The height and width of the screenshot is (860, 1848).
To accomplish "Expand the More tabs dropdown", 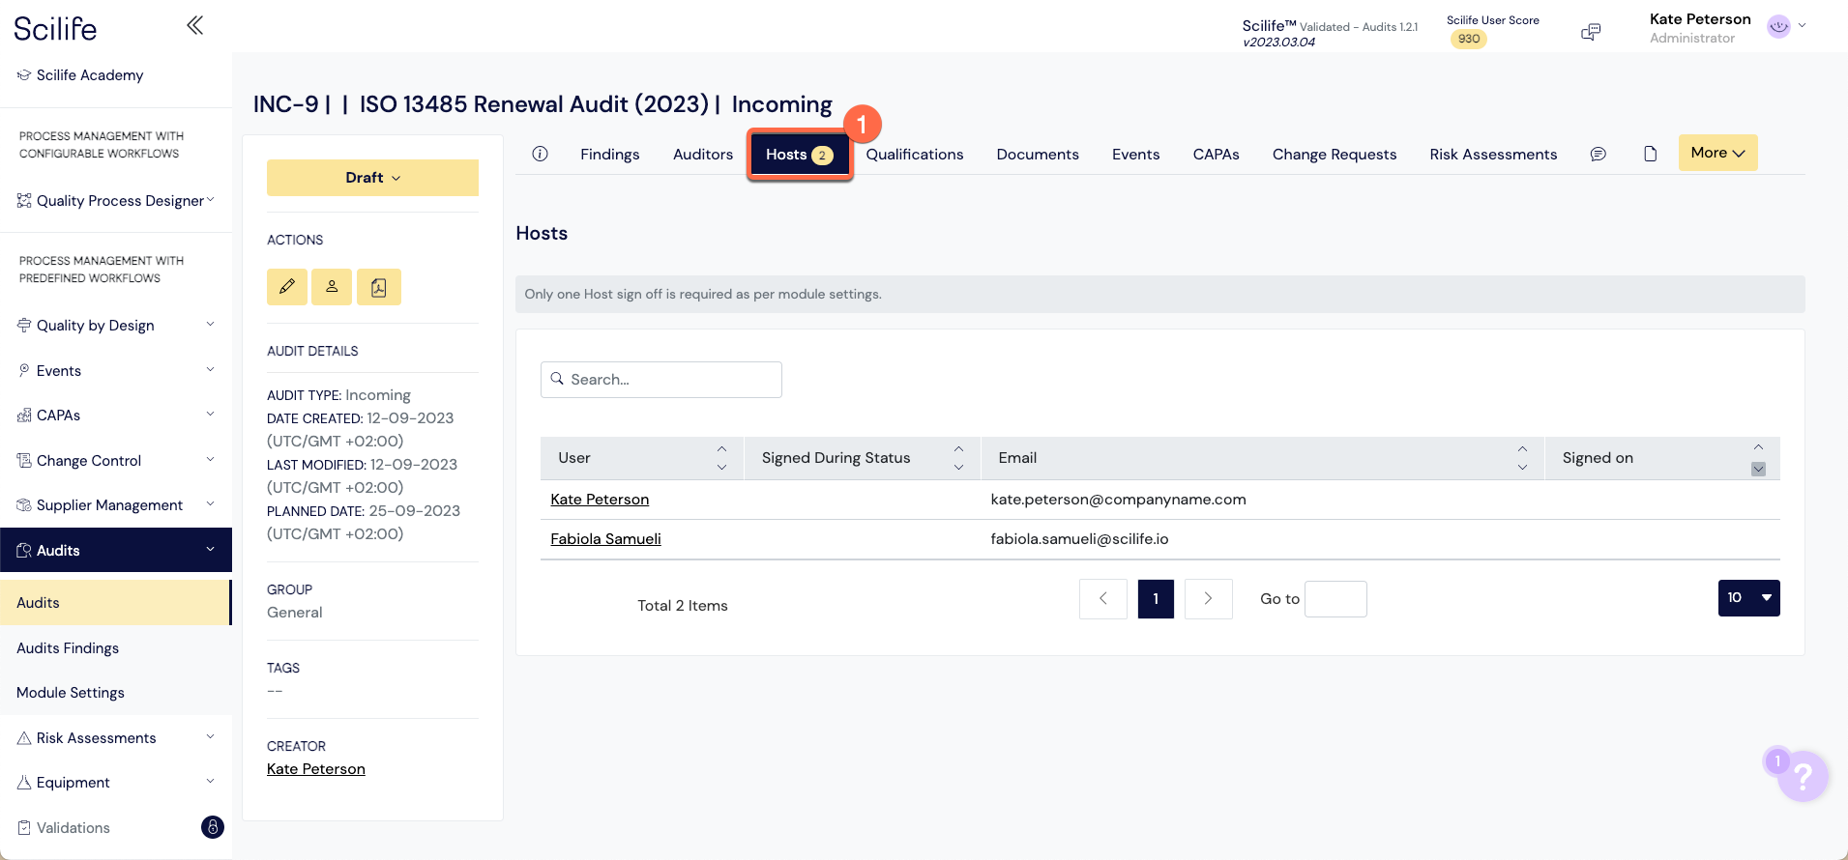I will [x=1717, y=153].
